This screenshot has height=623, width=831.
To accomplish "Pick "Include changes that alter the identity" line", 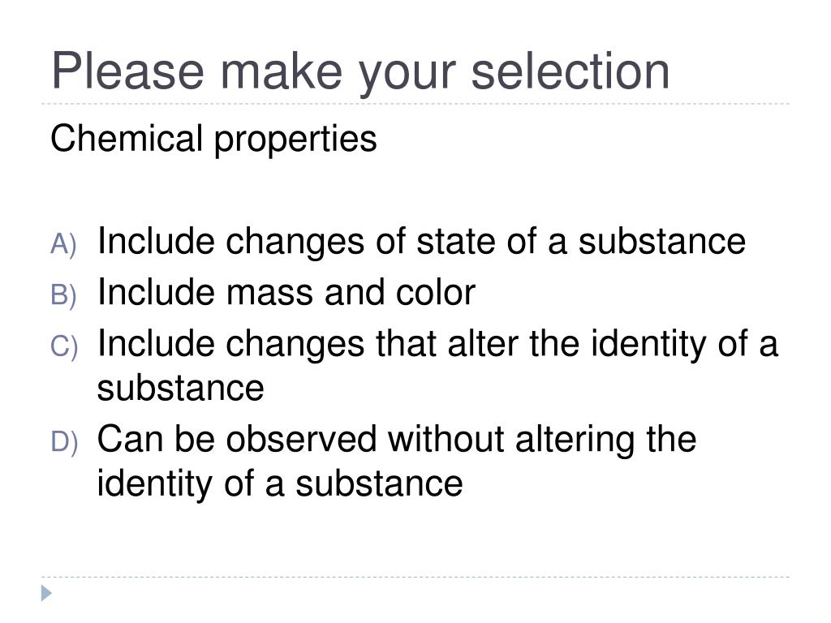I will click(437, 345).
